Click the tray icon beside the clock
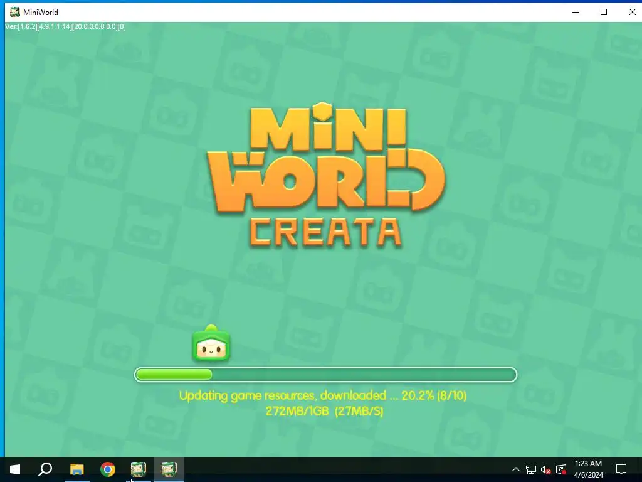The height and width of the screenshot is (482, 642). click(561, 469)
